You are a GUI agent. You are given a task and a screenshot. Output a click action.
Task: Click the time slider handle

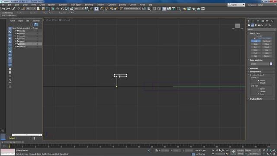13,143
